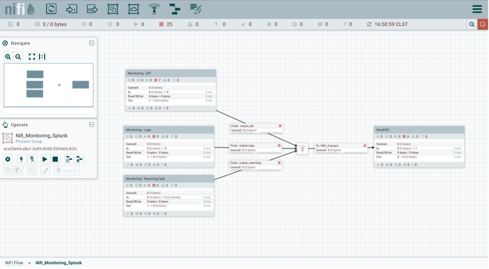Open the global hamburger menu top right
This screenshot has width=489, height=269.
(x=476, y=9)
